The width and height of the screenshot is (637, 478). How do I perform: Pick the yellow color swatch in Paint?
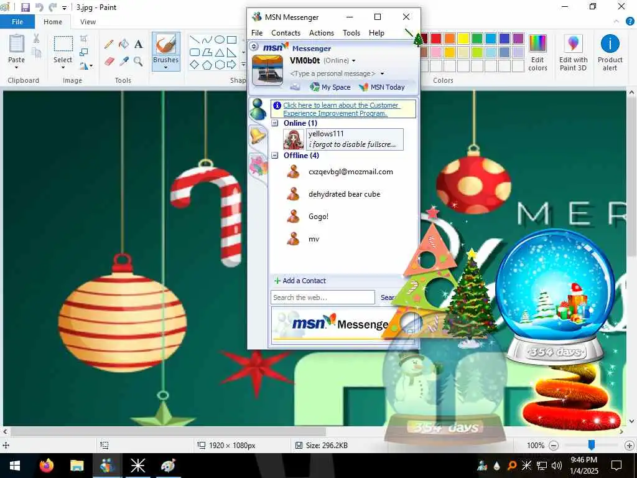point(463,39)
